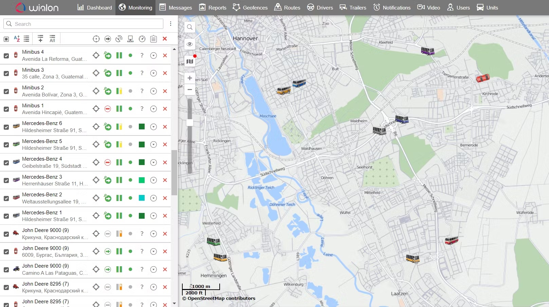Click the header red X remove-all icon
Screen dimensions: 549x307
[x=165, y=39]
